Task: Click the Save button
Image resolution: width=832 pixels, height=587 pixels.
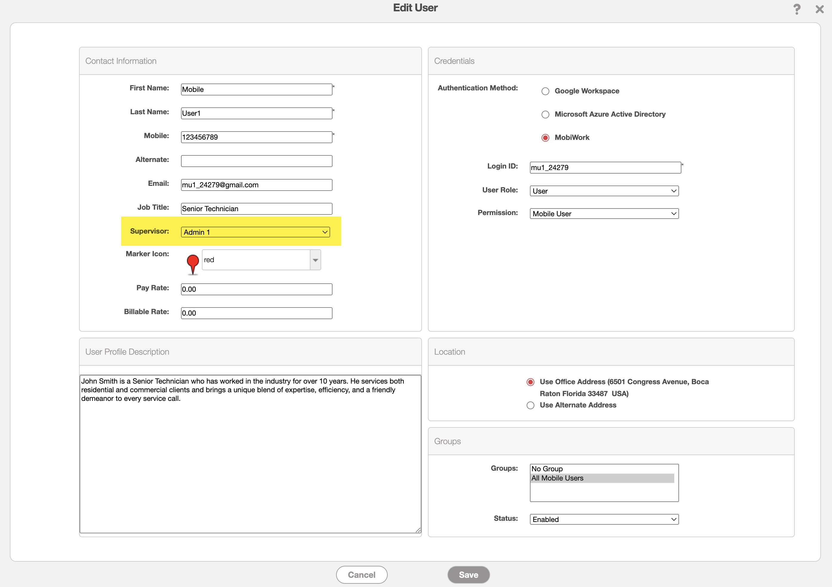Action: [x=468, y=575]
